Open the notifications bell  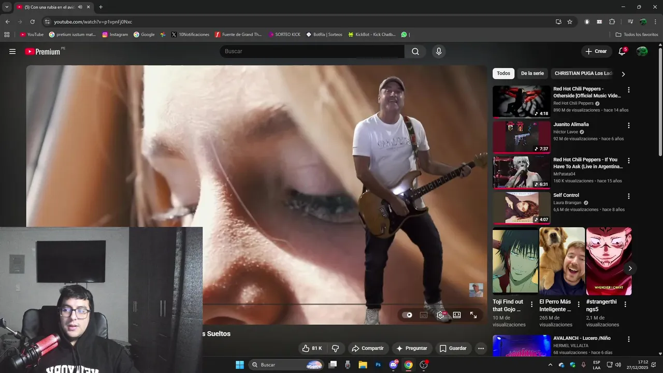(622, 51)
